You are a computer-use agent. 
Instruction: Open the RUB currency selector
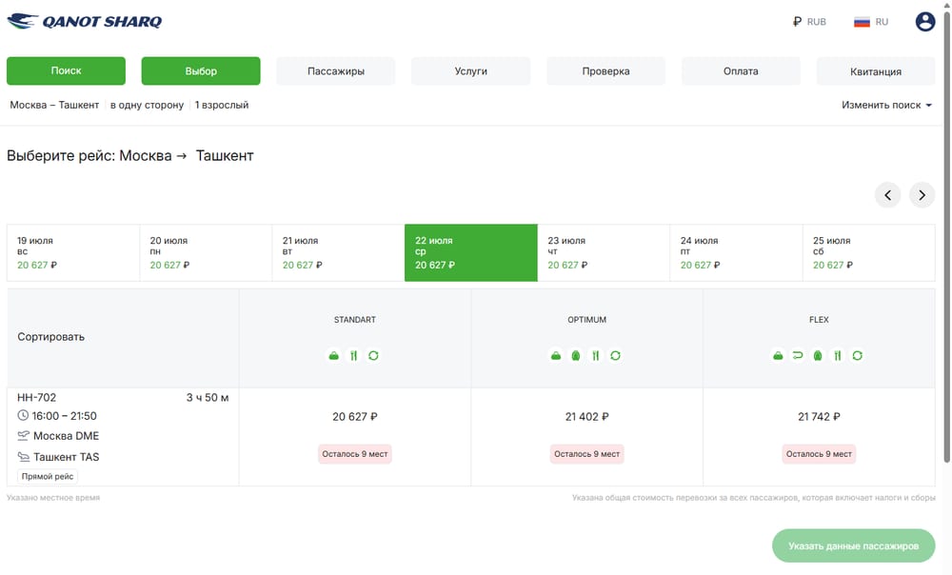click(x=809, y=22)
